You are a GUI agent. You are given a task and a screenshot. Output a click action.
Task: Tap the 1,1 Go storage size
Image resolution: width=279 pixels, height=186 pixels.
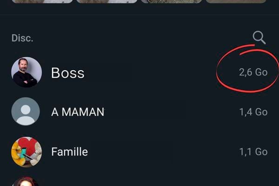pyautogui.click(x=253, y=152)
